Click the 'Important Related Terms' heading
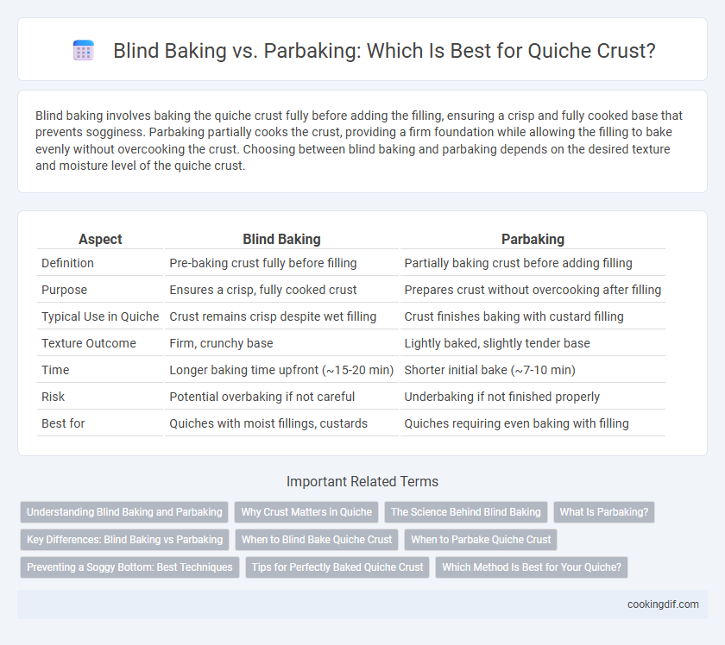Viewport: 725px width, 645px height. click(x=362, y=481)
